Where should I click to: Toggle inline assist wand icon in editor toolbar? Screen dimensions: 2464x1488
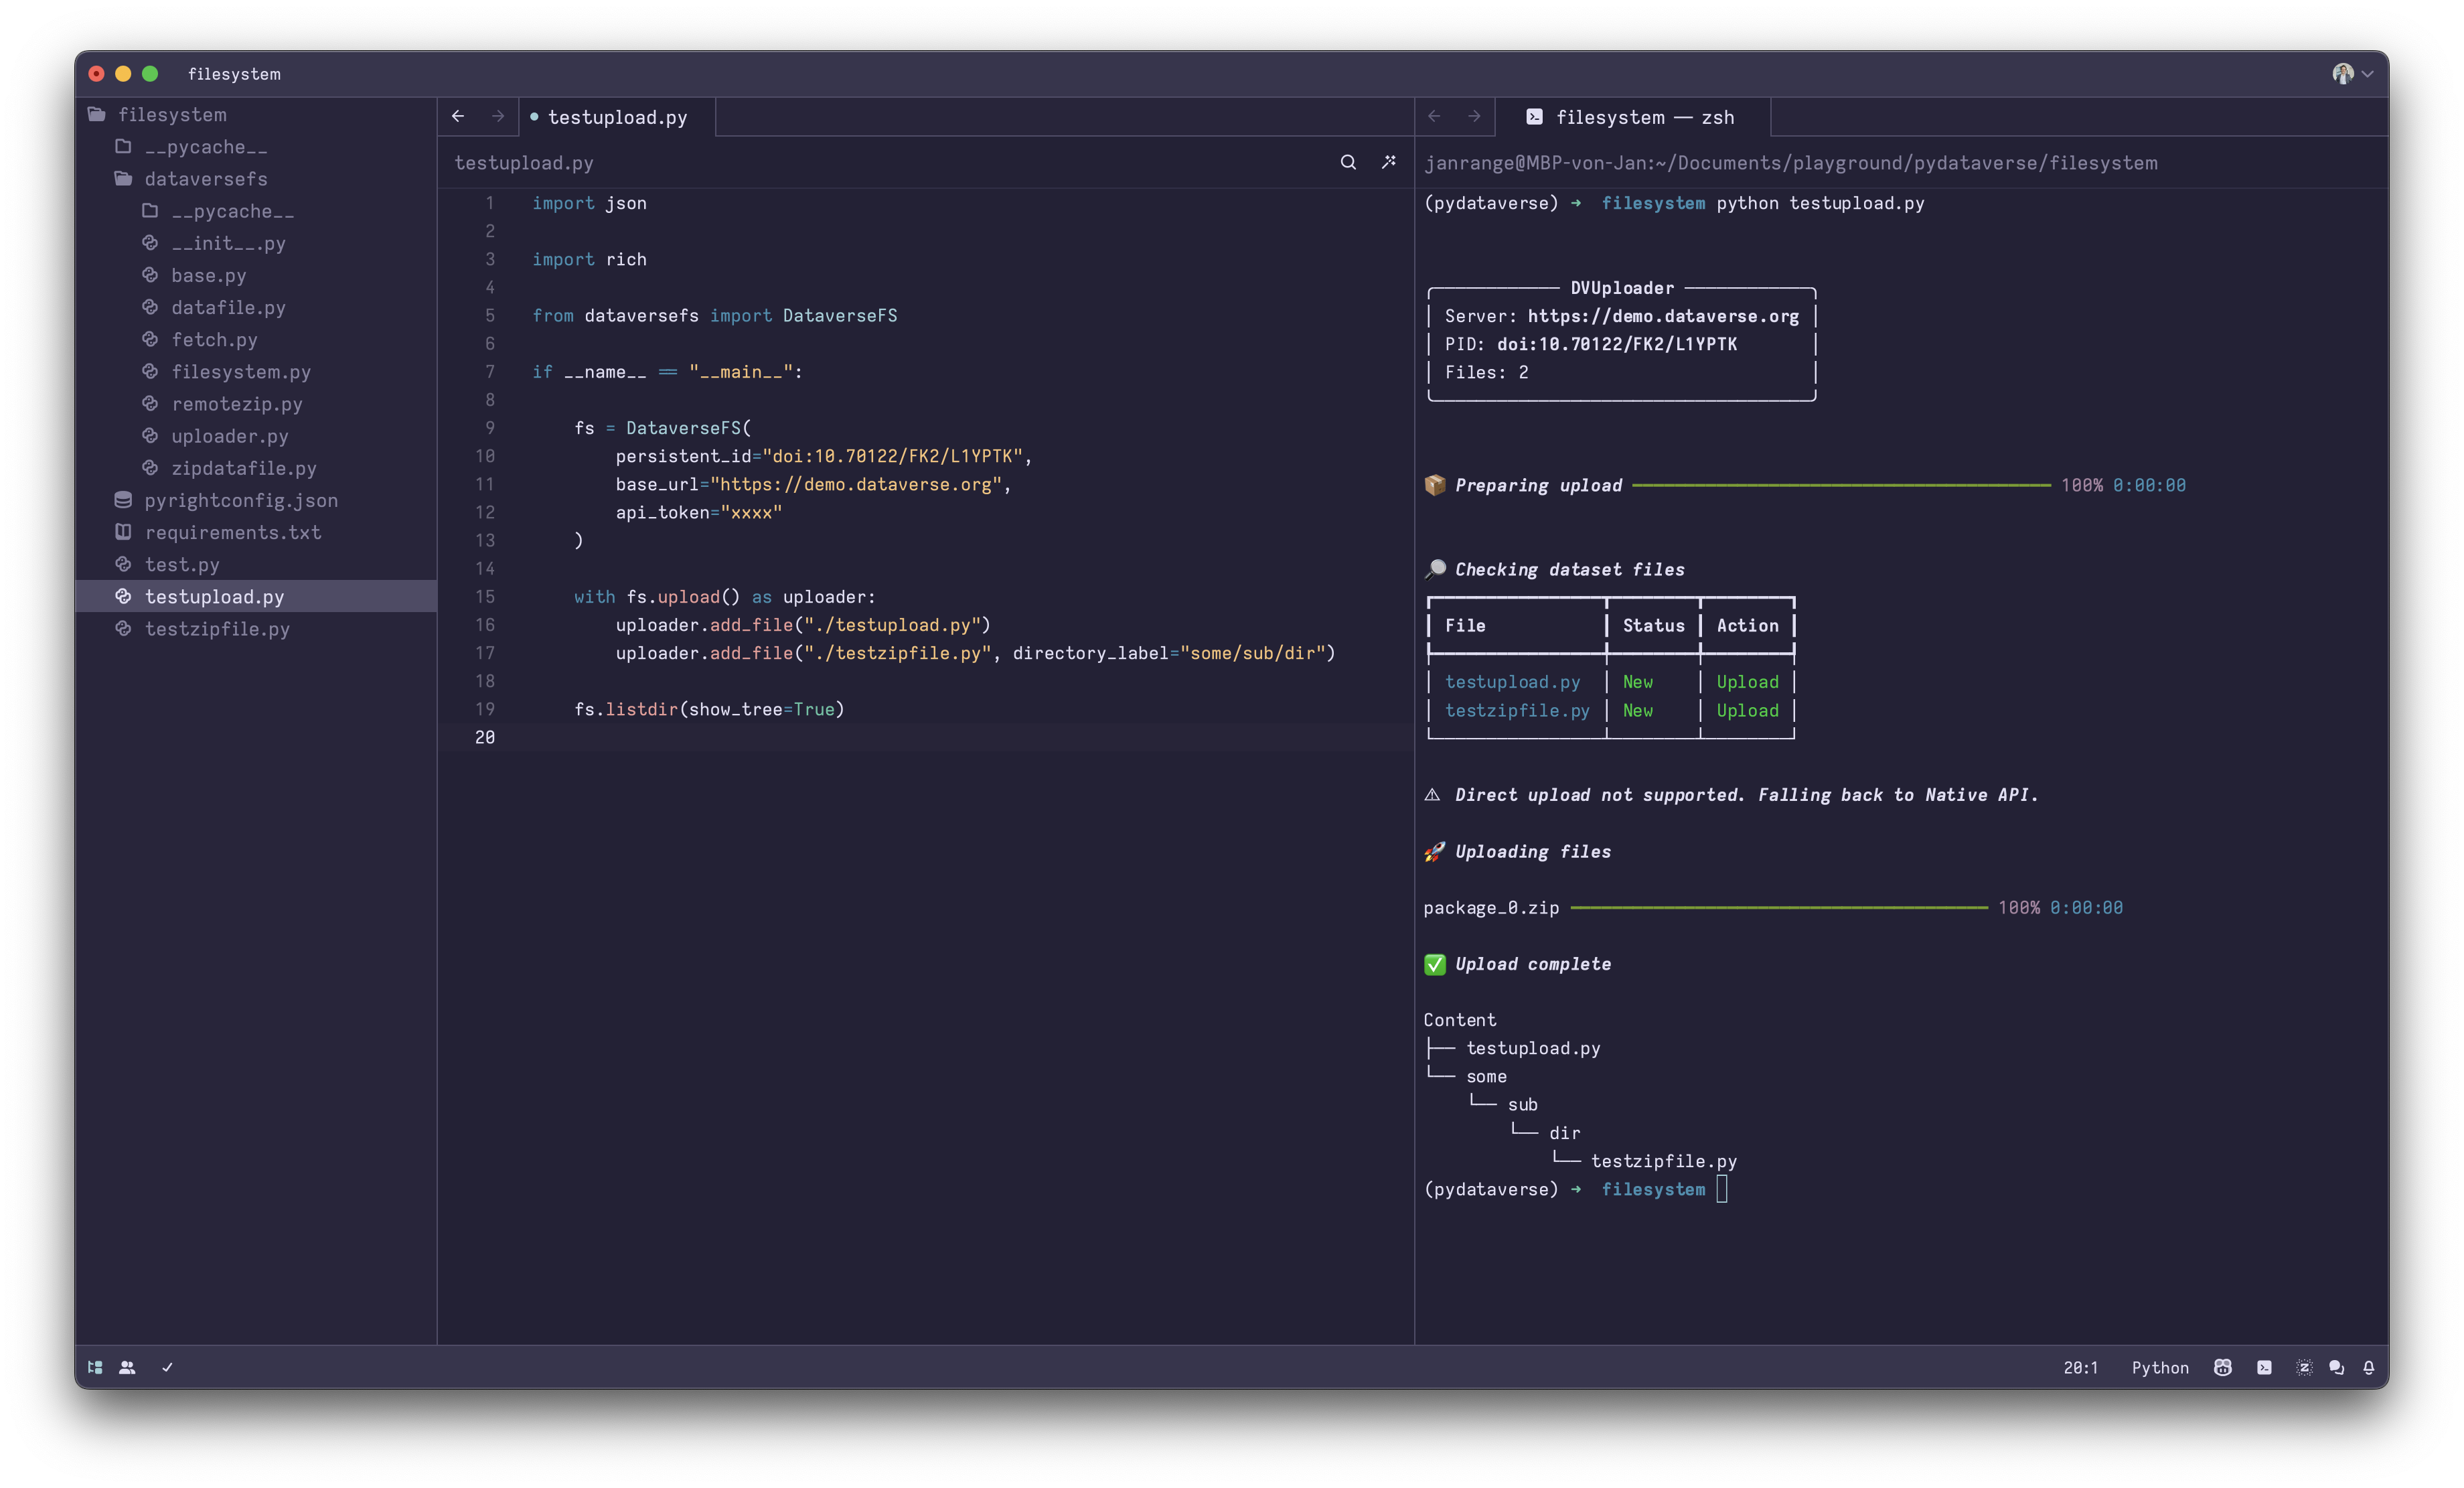click(1389, 162)
